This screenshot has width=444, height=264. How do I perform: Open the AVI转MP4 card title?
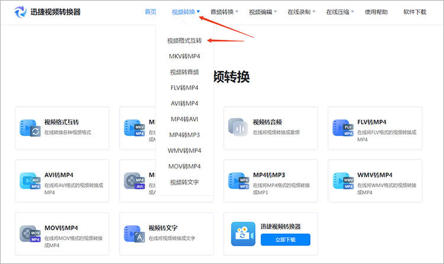point(59,175)
